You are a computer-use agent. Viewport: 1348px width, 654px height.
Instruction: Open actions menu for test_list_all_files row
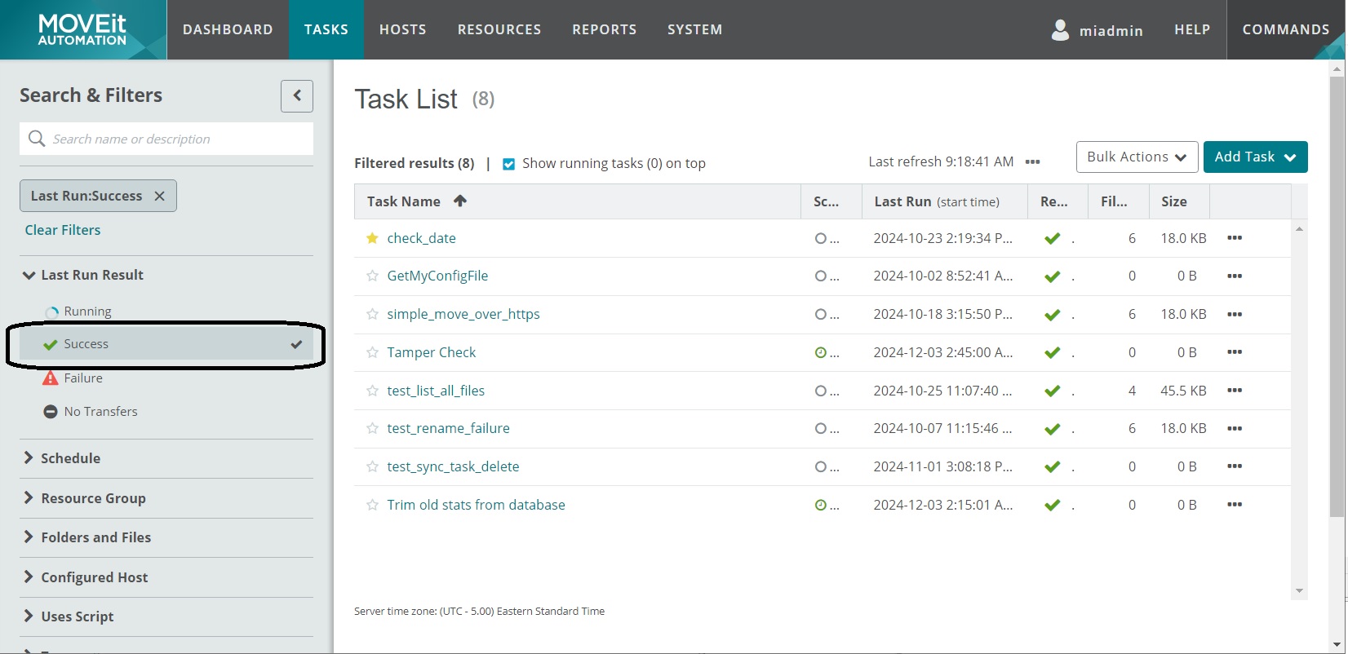click(1235, 391)
